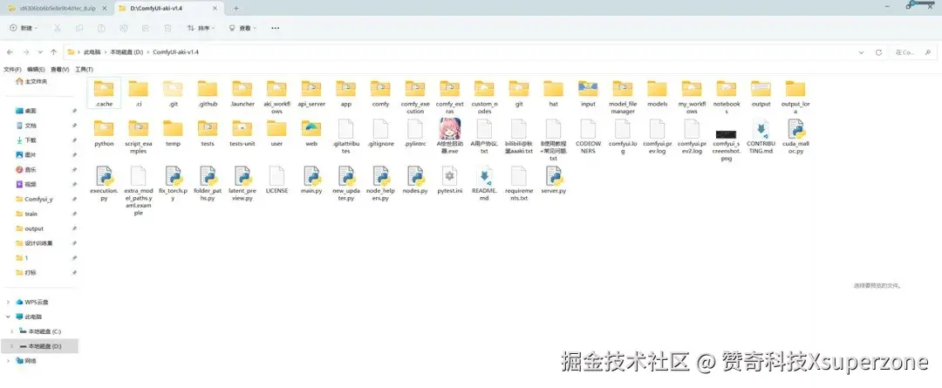Click the Paste toolbar icon
Image resolution: width=942 pixels, height=388 pixels.
[101, 28]
